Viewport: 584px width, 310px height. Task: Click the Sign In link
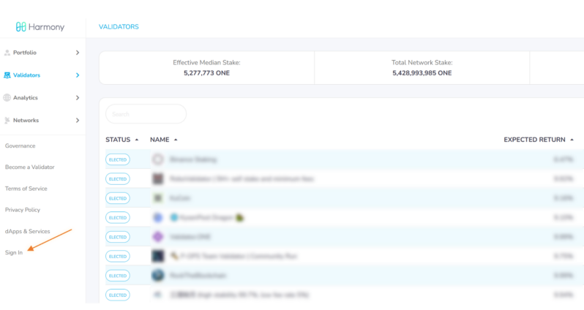click(14, 253)
